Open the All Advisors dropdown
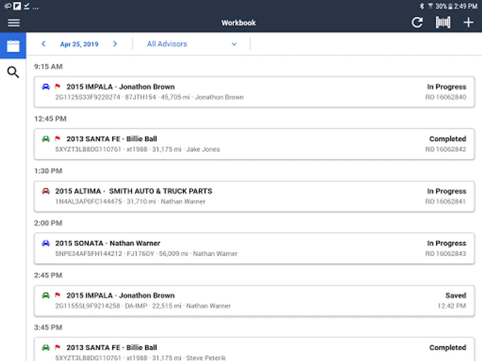 (x=192, y=44)
